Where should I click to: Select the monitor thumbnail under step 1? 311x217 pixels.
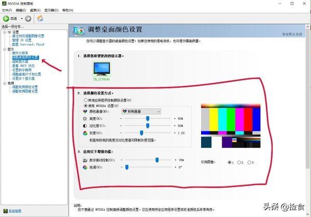click(102, 69)
